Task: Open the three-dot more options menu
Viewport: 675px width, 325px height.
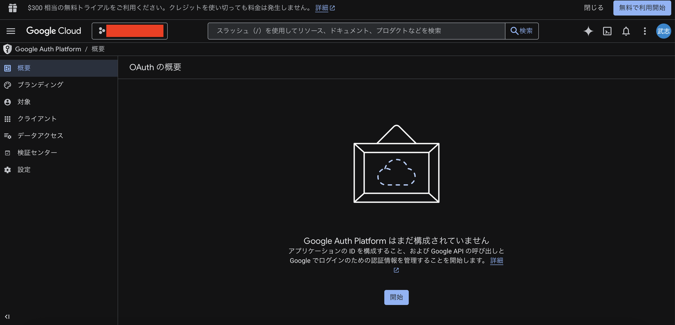Action: [x=645, y=31]
